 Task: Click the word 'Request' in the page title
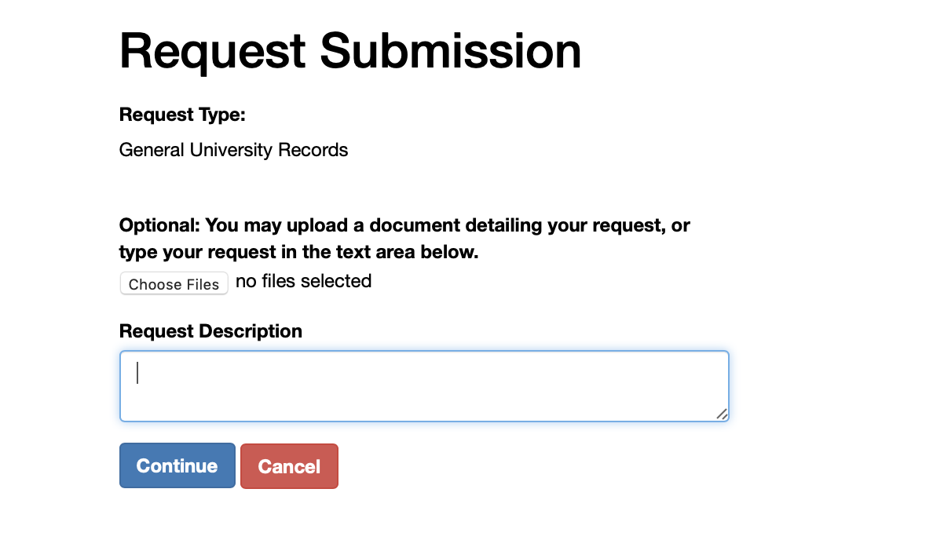[213, 50]
